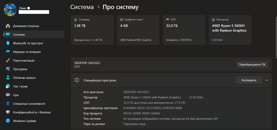This screenshot has height=130, width=277.
Task: Click the Код продукту label
Action: tap(93, 113)
